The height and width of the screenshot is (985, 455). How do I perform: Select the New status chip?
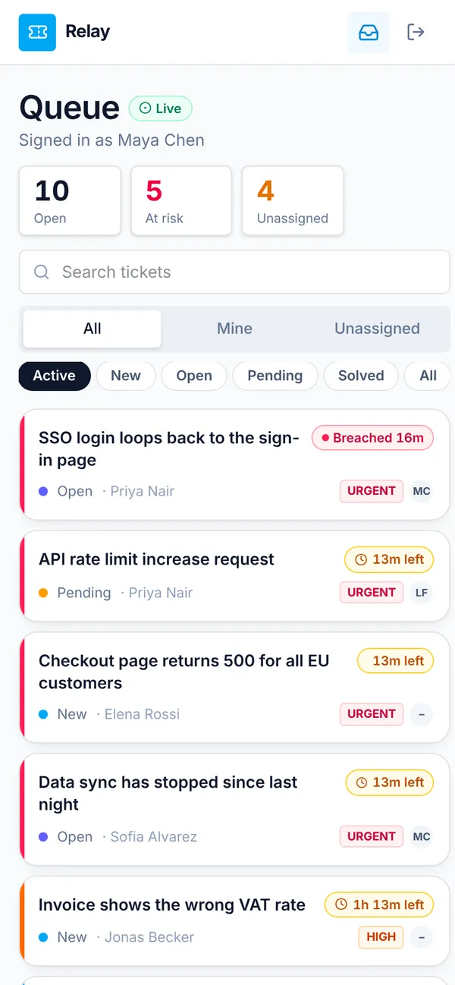(126, 376)
